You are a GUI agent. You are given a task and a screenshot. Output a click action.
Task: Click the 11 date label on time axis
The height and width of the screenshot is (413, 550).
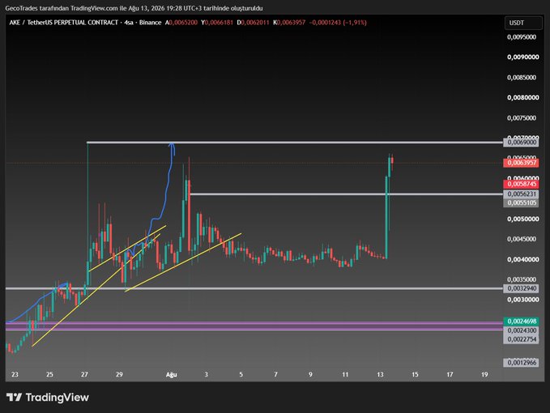click(345, 374)
